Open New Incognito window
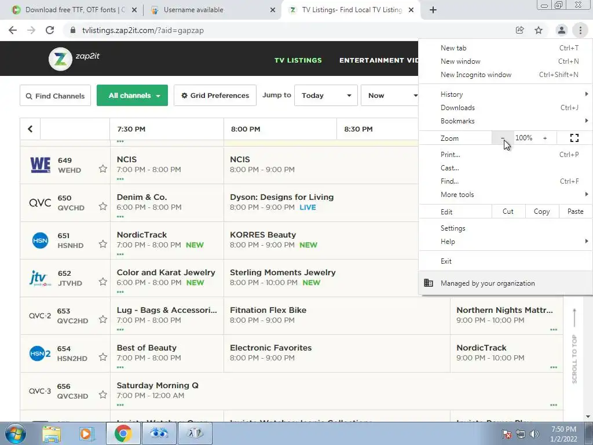 (505, 75)
